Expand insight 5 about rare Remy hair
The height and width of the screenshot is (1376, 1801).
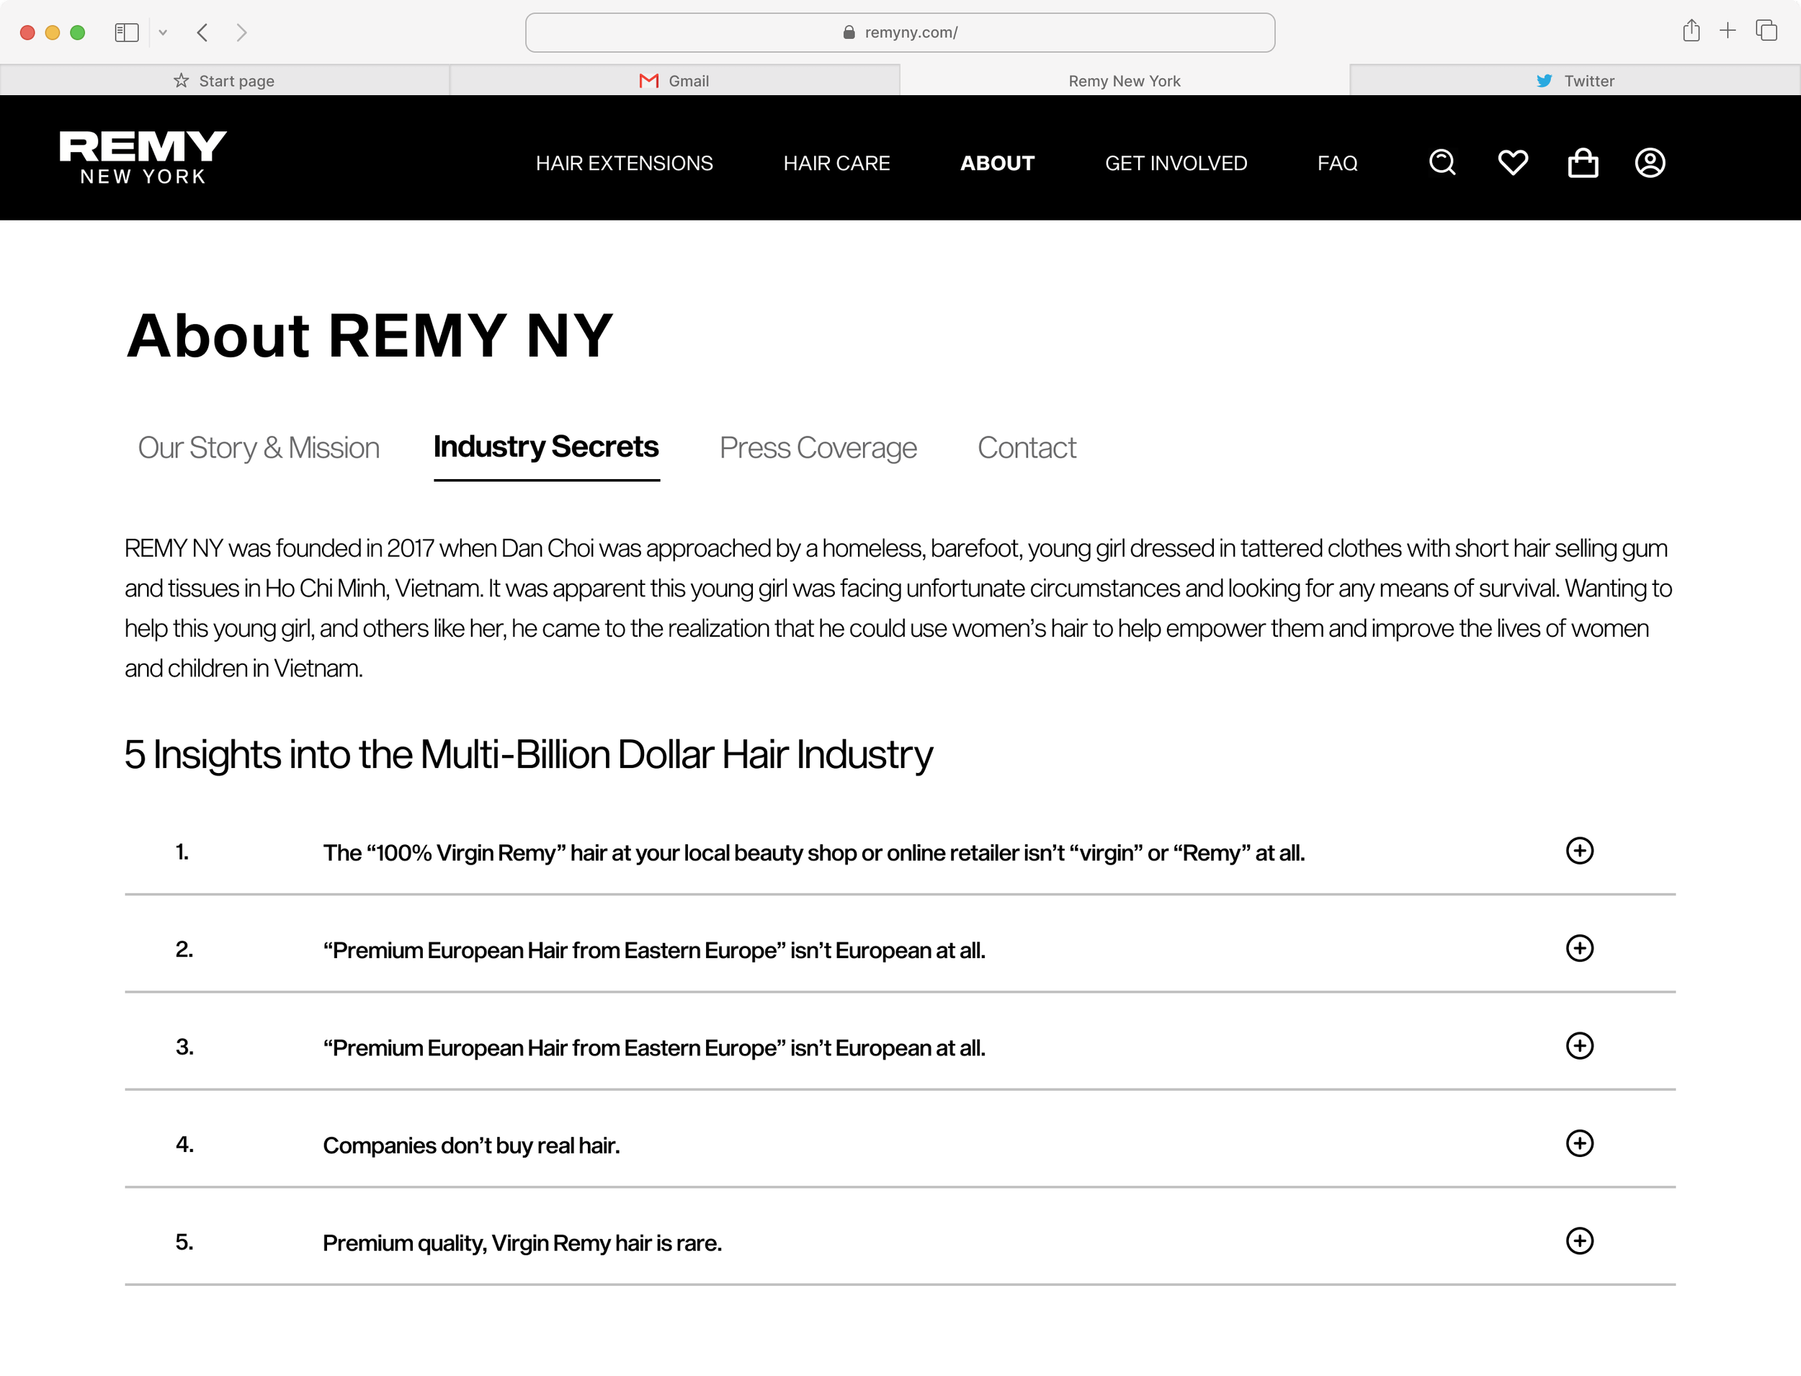1579,1241
